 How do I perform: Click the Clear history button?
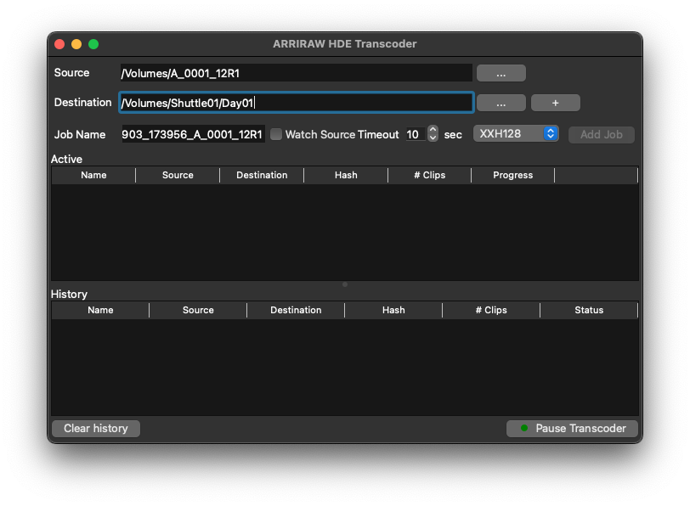[95, 429]
